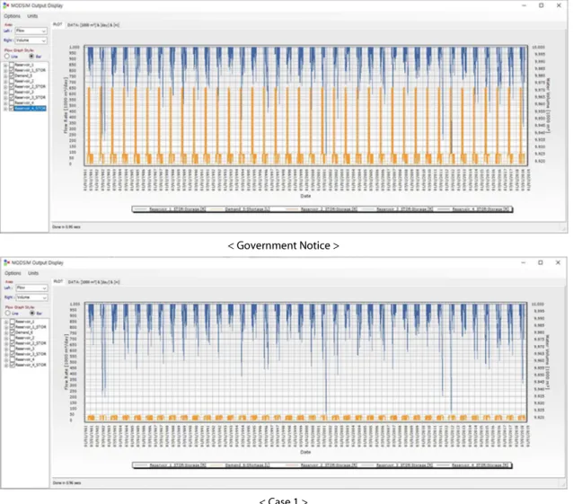573x504 pixels.
Task: Open Right axis Volume dropdown in Case 1 window
Action: [x=31, y=297]
